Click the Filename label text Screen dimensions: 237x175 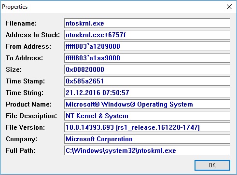click(x=21, y=23)
